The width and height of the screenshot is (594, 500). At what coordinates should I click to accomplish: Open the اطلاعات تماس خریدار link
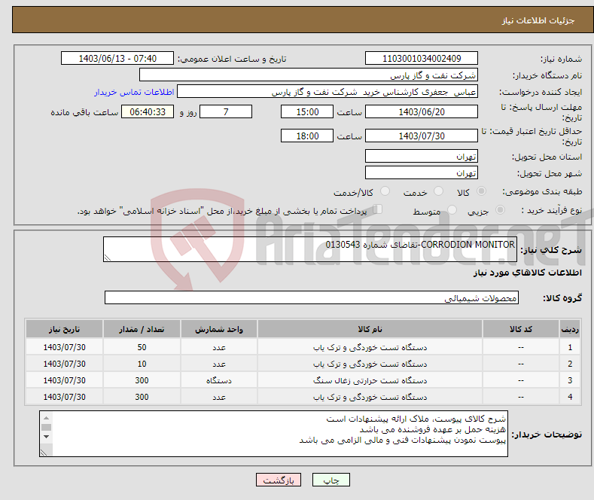click(134, 92)
